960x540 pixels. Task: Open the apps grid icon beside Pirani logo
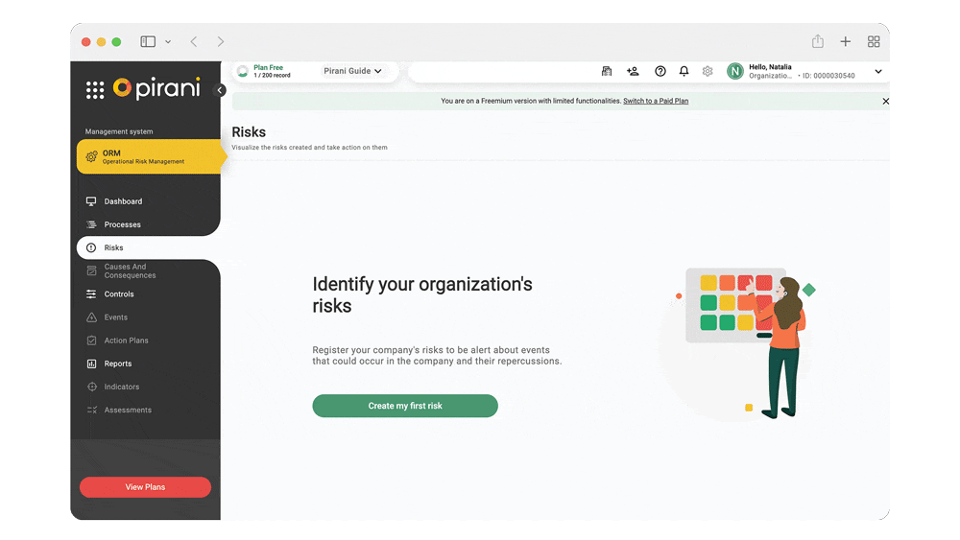95,90
